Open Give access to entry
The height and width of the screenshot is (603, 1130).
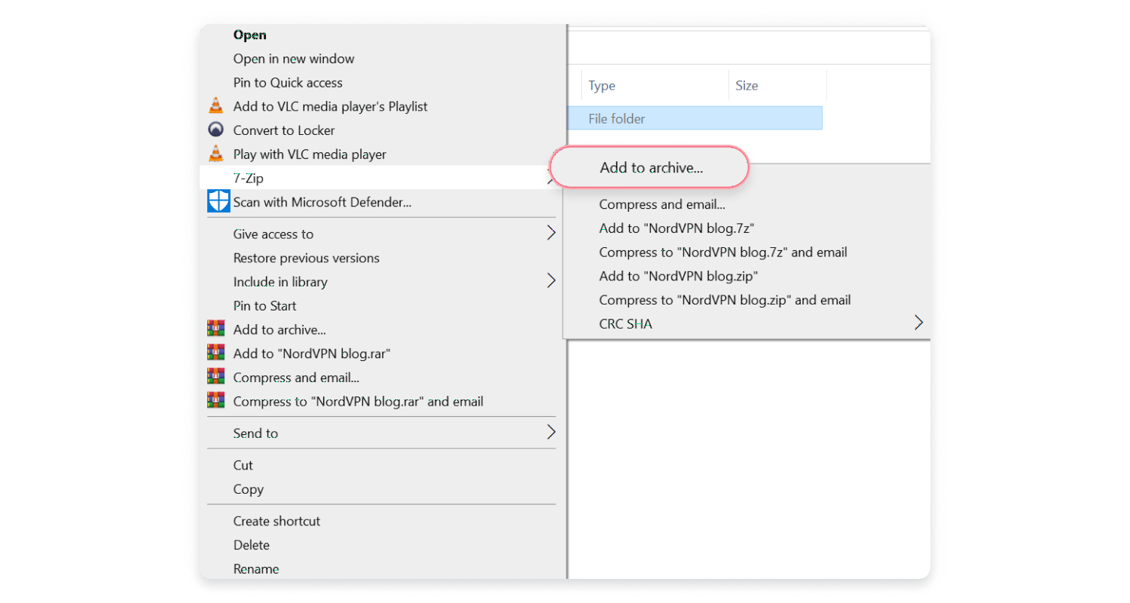click(273, 234)
